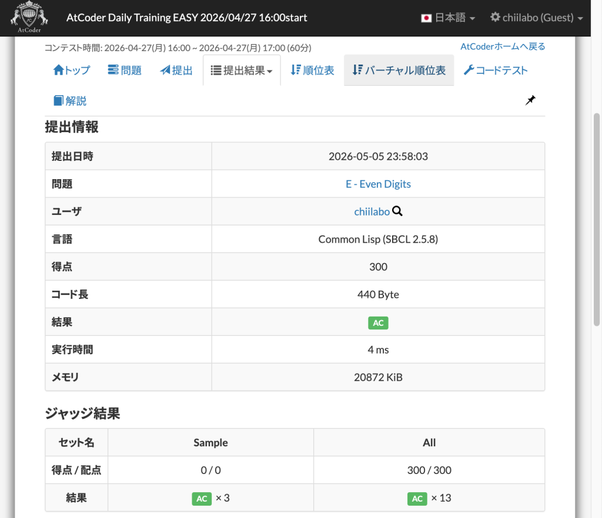Click the ジャッジ結果 heading
This screenshot has width=602, height=518.
[x=82, y=413]
